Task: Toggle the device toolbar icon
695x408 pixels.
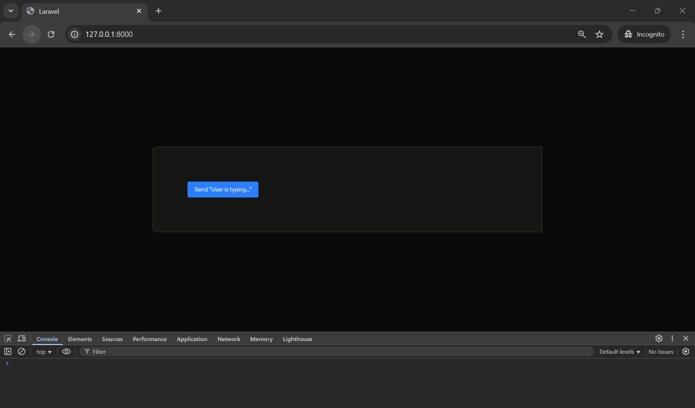Action: pos(22,339)
